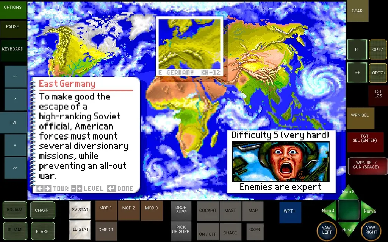
Task: Tap the TGT SEL (ENTER) button
Action: pos(365,142)
